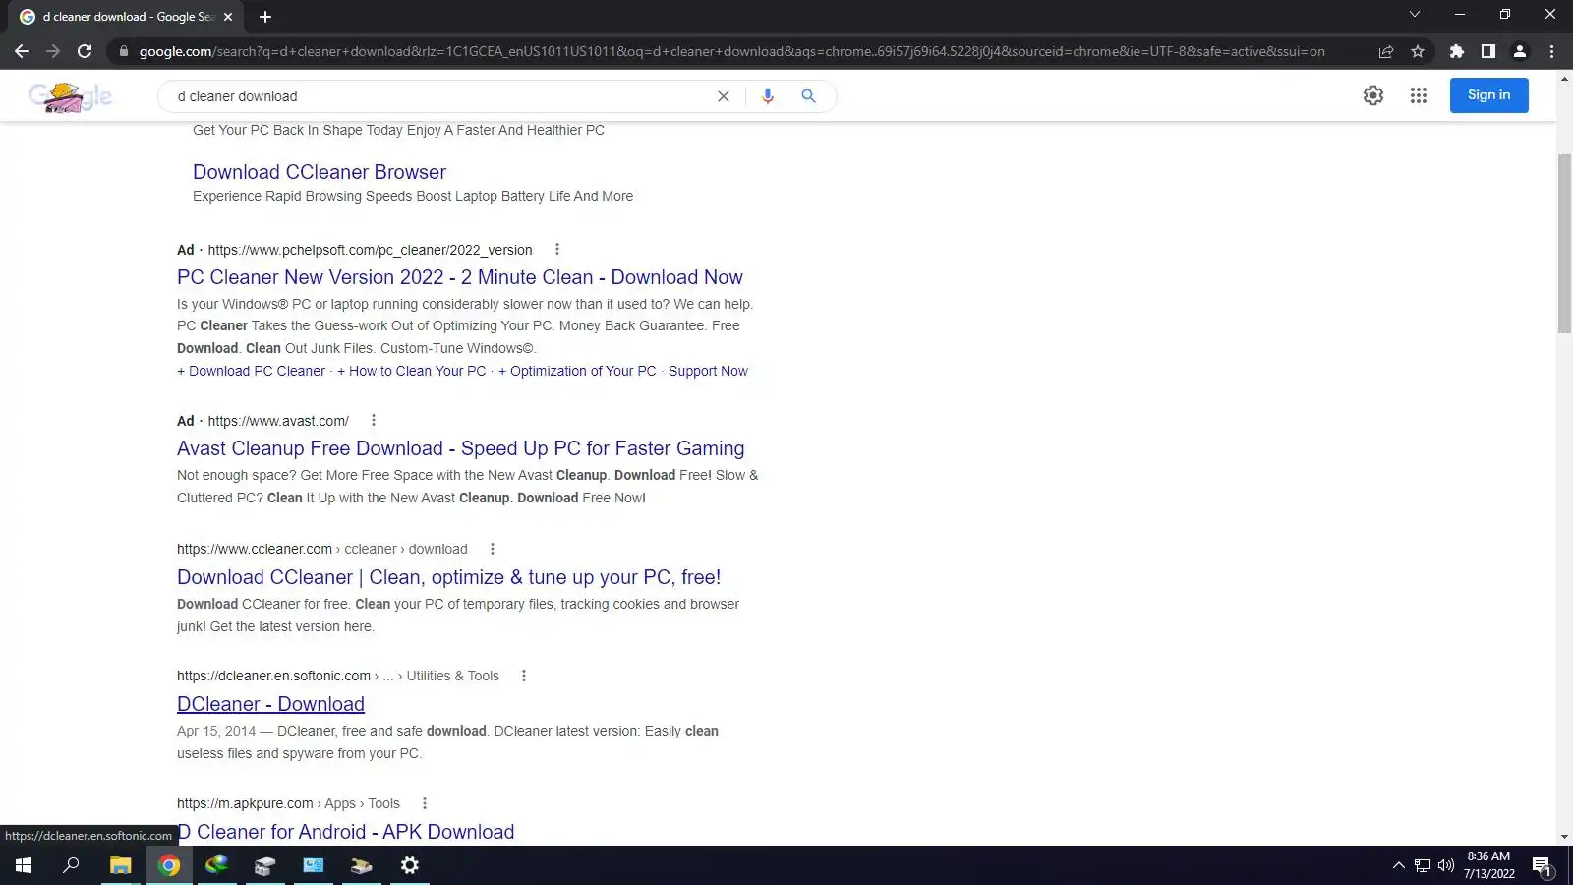
Task: Click the Google doodle logo
Action: pos(70,96)
